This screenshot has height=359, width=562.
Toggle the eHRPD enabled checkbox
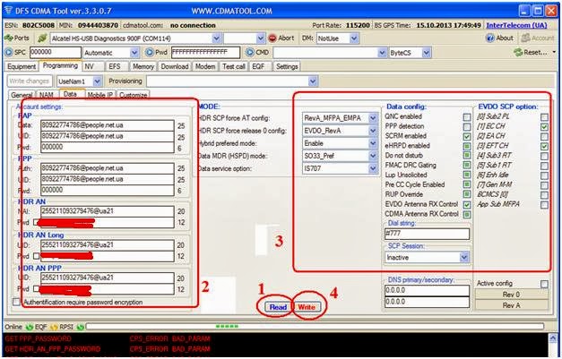(467, 146)
